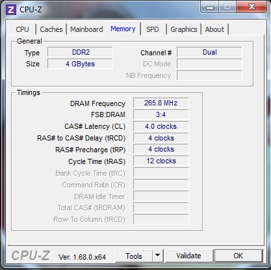Click the Validate button
Image resolution: width=271 pixels, height=270 pixels.
click(x=188, y=256)
